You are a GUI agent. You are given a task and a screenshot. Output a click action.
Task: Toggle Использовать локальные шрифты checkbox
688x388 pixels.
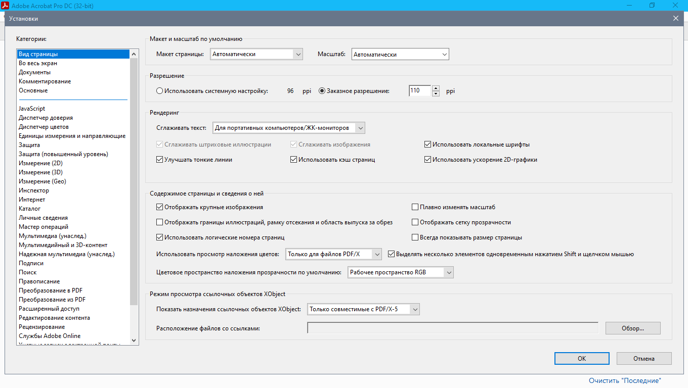pos(428,144)
